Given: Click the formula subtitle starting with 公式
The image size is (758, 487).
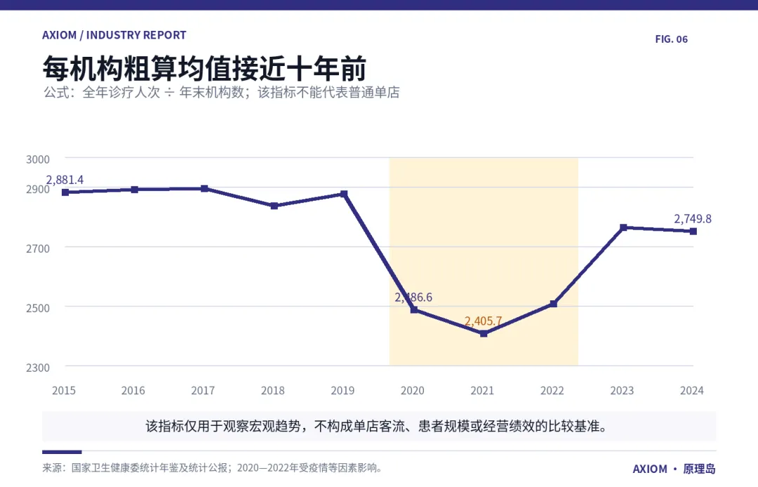Looking at the screenshot, I should tap(222, 92).
